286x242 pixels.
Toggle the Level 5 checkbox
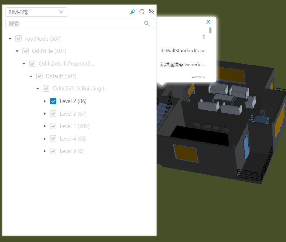pyautogui.click(x=53, y=151)
